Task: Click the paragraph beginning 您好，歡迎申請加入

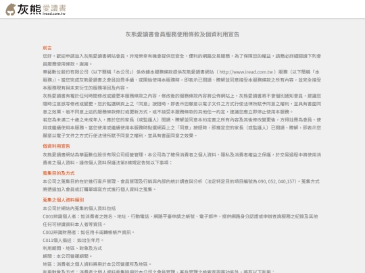Action: point(182,60)
